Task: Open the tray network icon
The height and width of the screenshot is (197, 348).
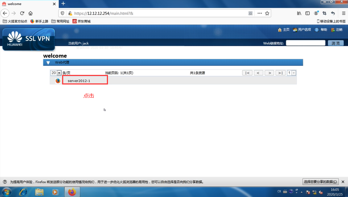Action: point(314,192)
